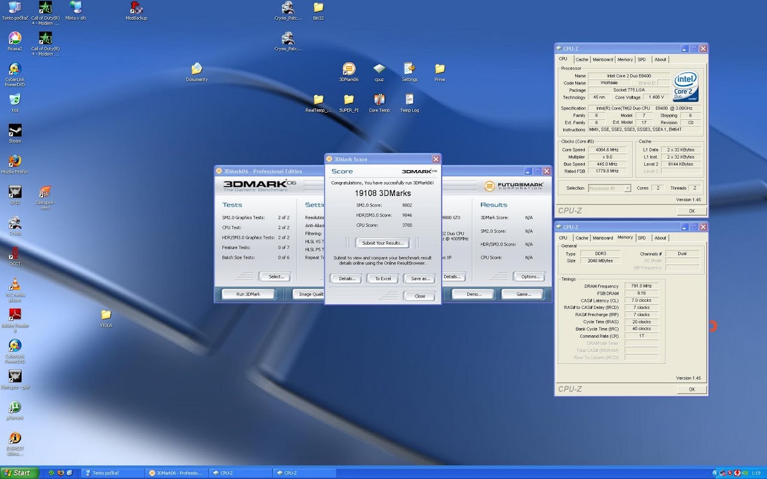Open the VIOLA folder on desktop
Viewport: 767px width, 479px height.
pos(106,317)
